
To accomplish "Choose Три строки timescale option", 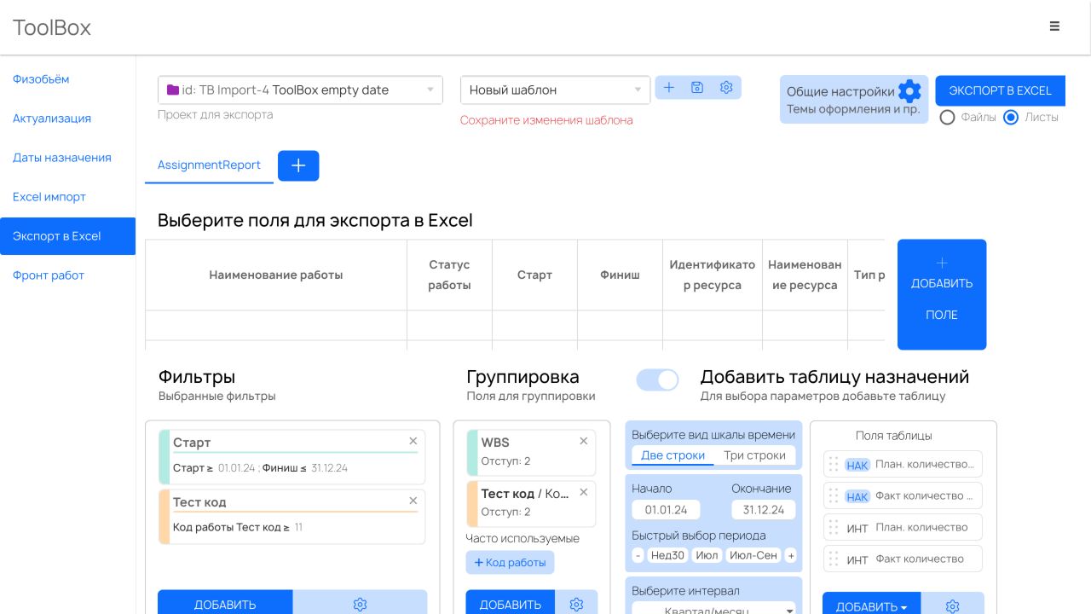I will pos(754,455).
